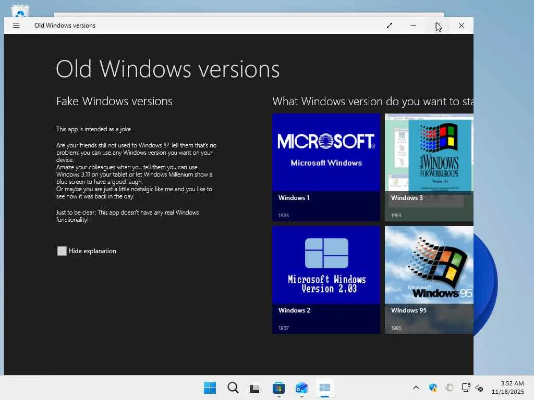The image size is (534, 400).
Task: Show hidden system tray icons
Action: coord(416,387)
